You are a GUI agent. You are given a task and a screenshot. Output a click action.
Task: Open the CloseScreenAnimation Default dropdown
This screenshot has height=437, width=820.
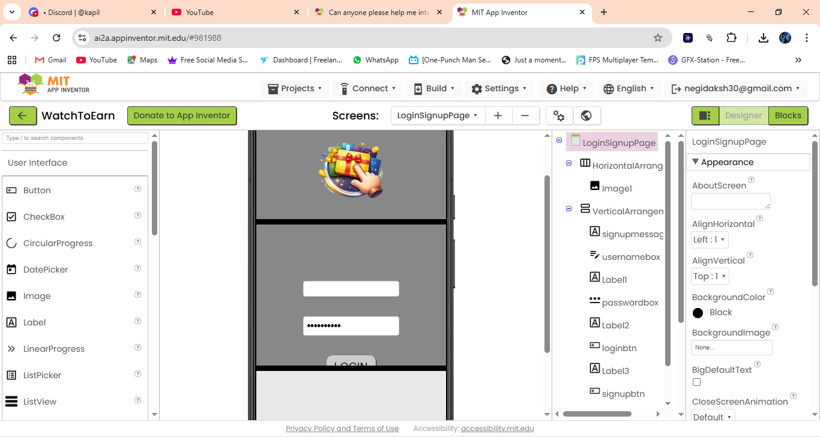713,417
